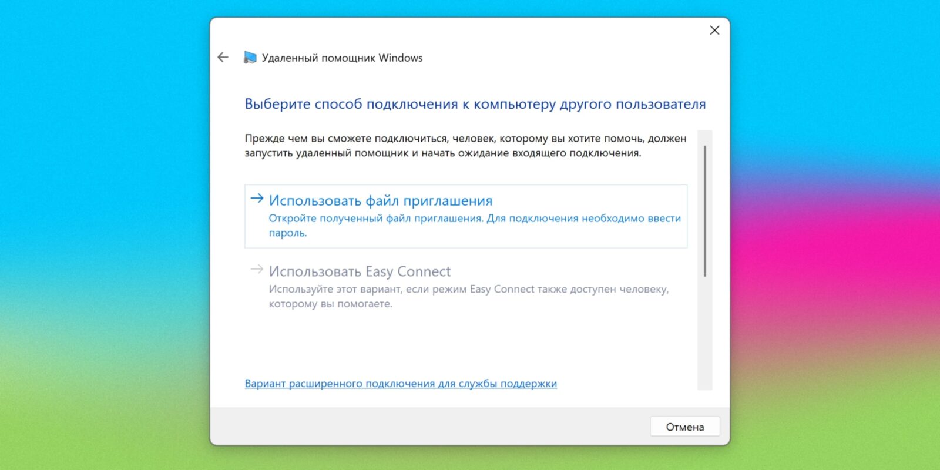
Task: Open Вариант расширенного подключения для службы поддержки link
Action: pos(400,384)
